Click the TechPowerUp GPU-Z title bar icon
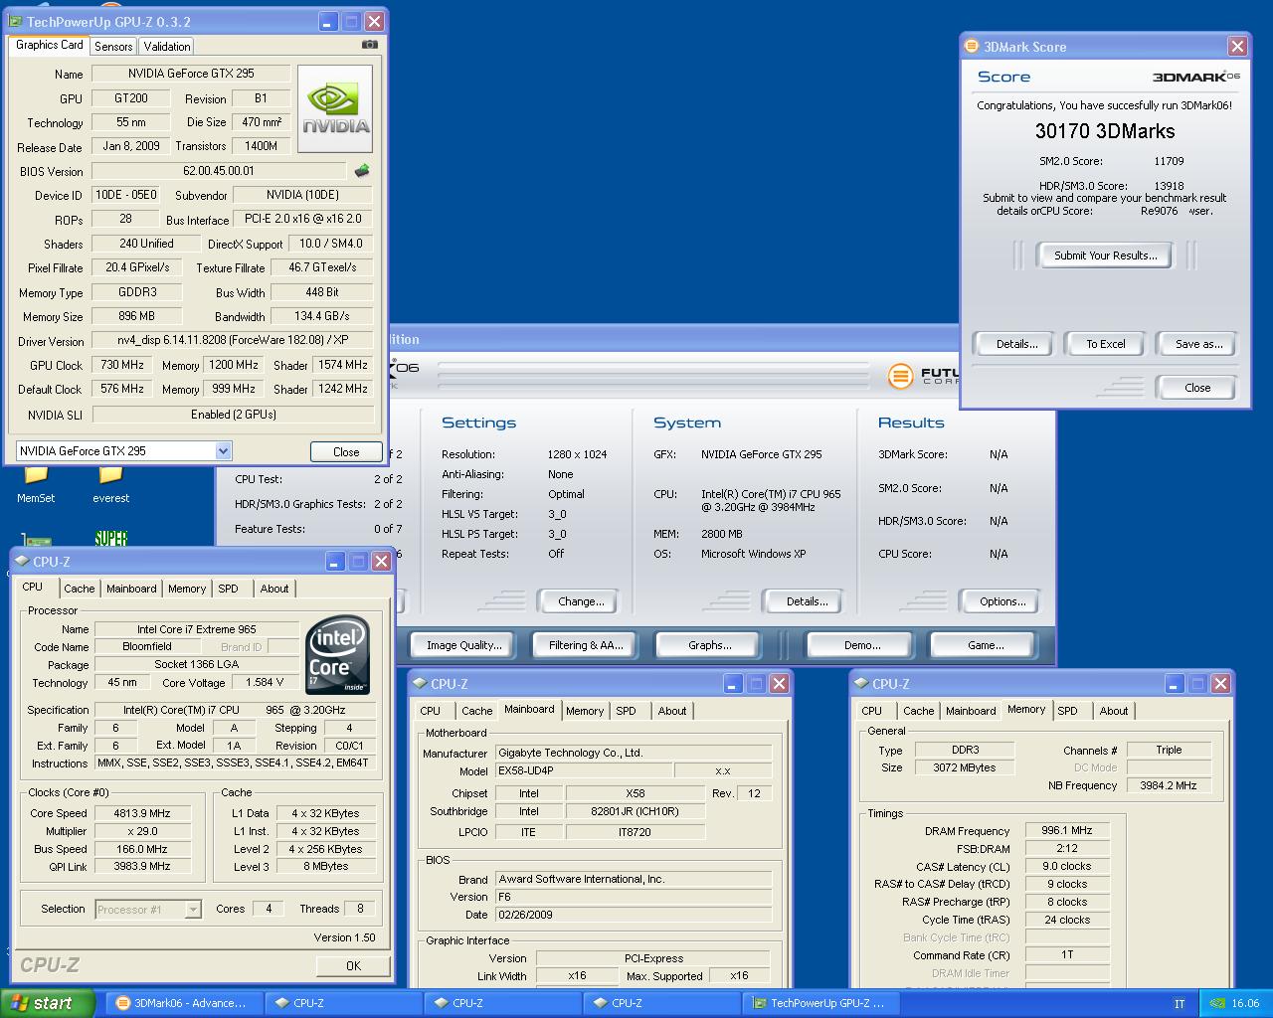 16,21
